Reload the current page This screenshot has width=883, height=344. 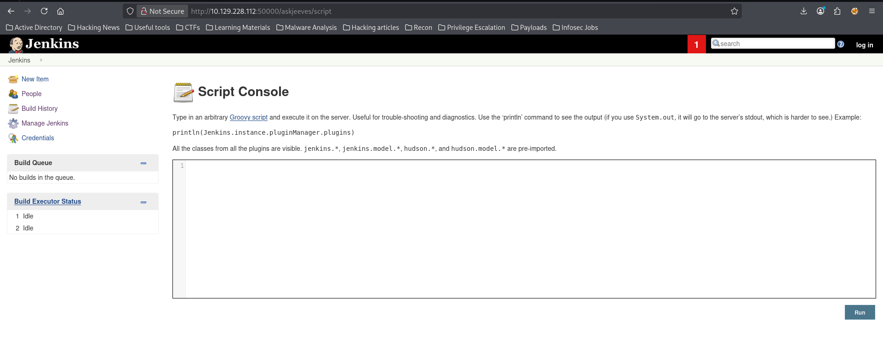[44, 11]
